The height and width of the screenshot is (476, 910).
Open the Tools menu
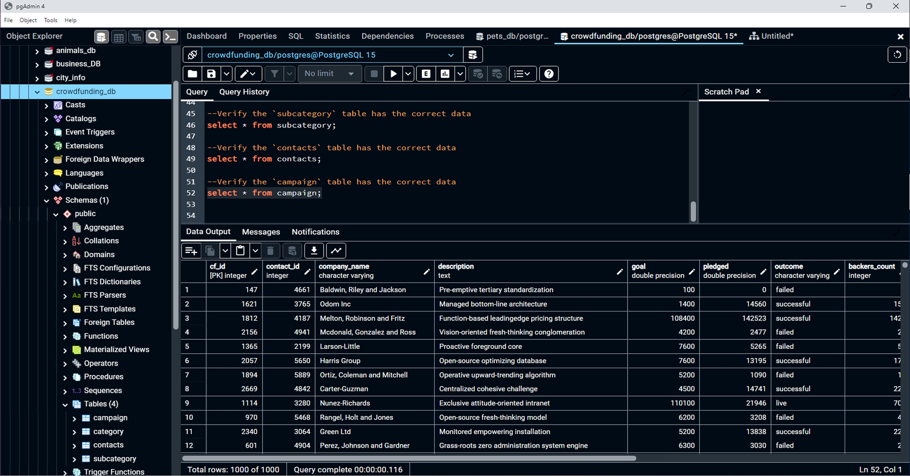point(50,20)
